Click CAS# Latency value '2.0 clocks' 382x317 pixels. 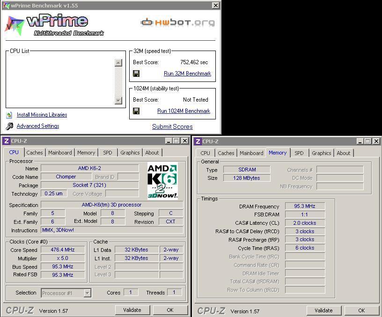(x=305, y=223)
